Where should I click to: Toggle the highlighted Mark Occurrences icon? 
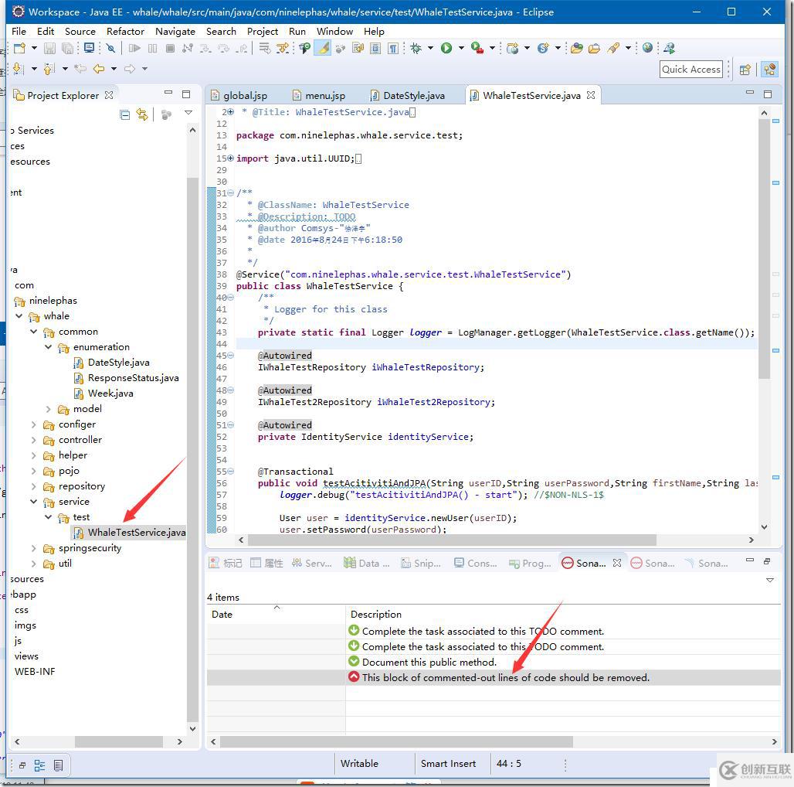[323, 48]
